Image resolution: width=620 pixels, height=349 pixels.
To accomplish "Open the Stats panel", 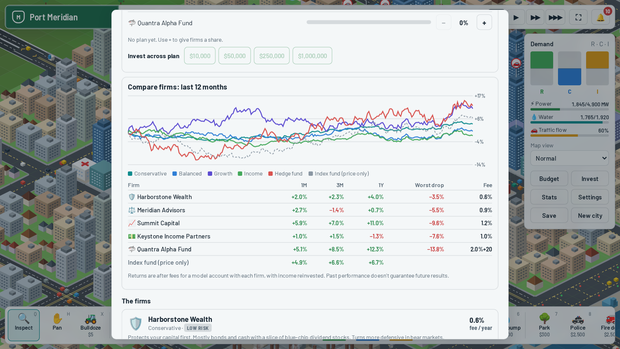I will point(549,197).
